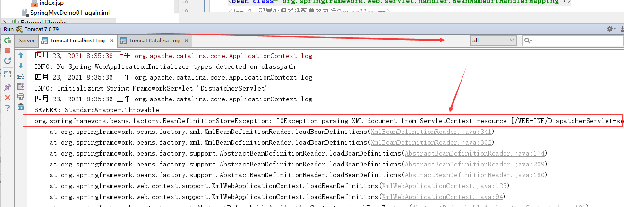The image size is (624, 207).
Task: Open AbstractBeanDefinitionReader.java:180 link
Action: click(x=475, y=175)
